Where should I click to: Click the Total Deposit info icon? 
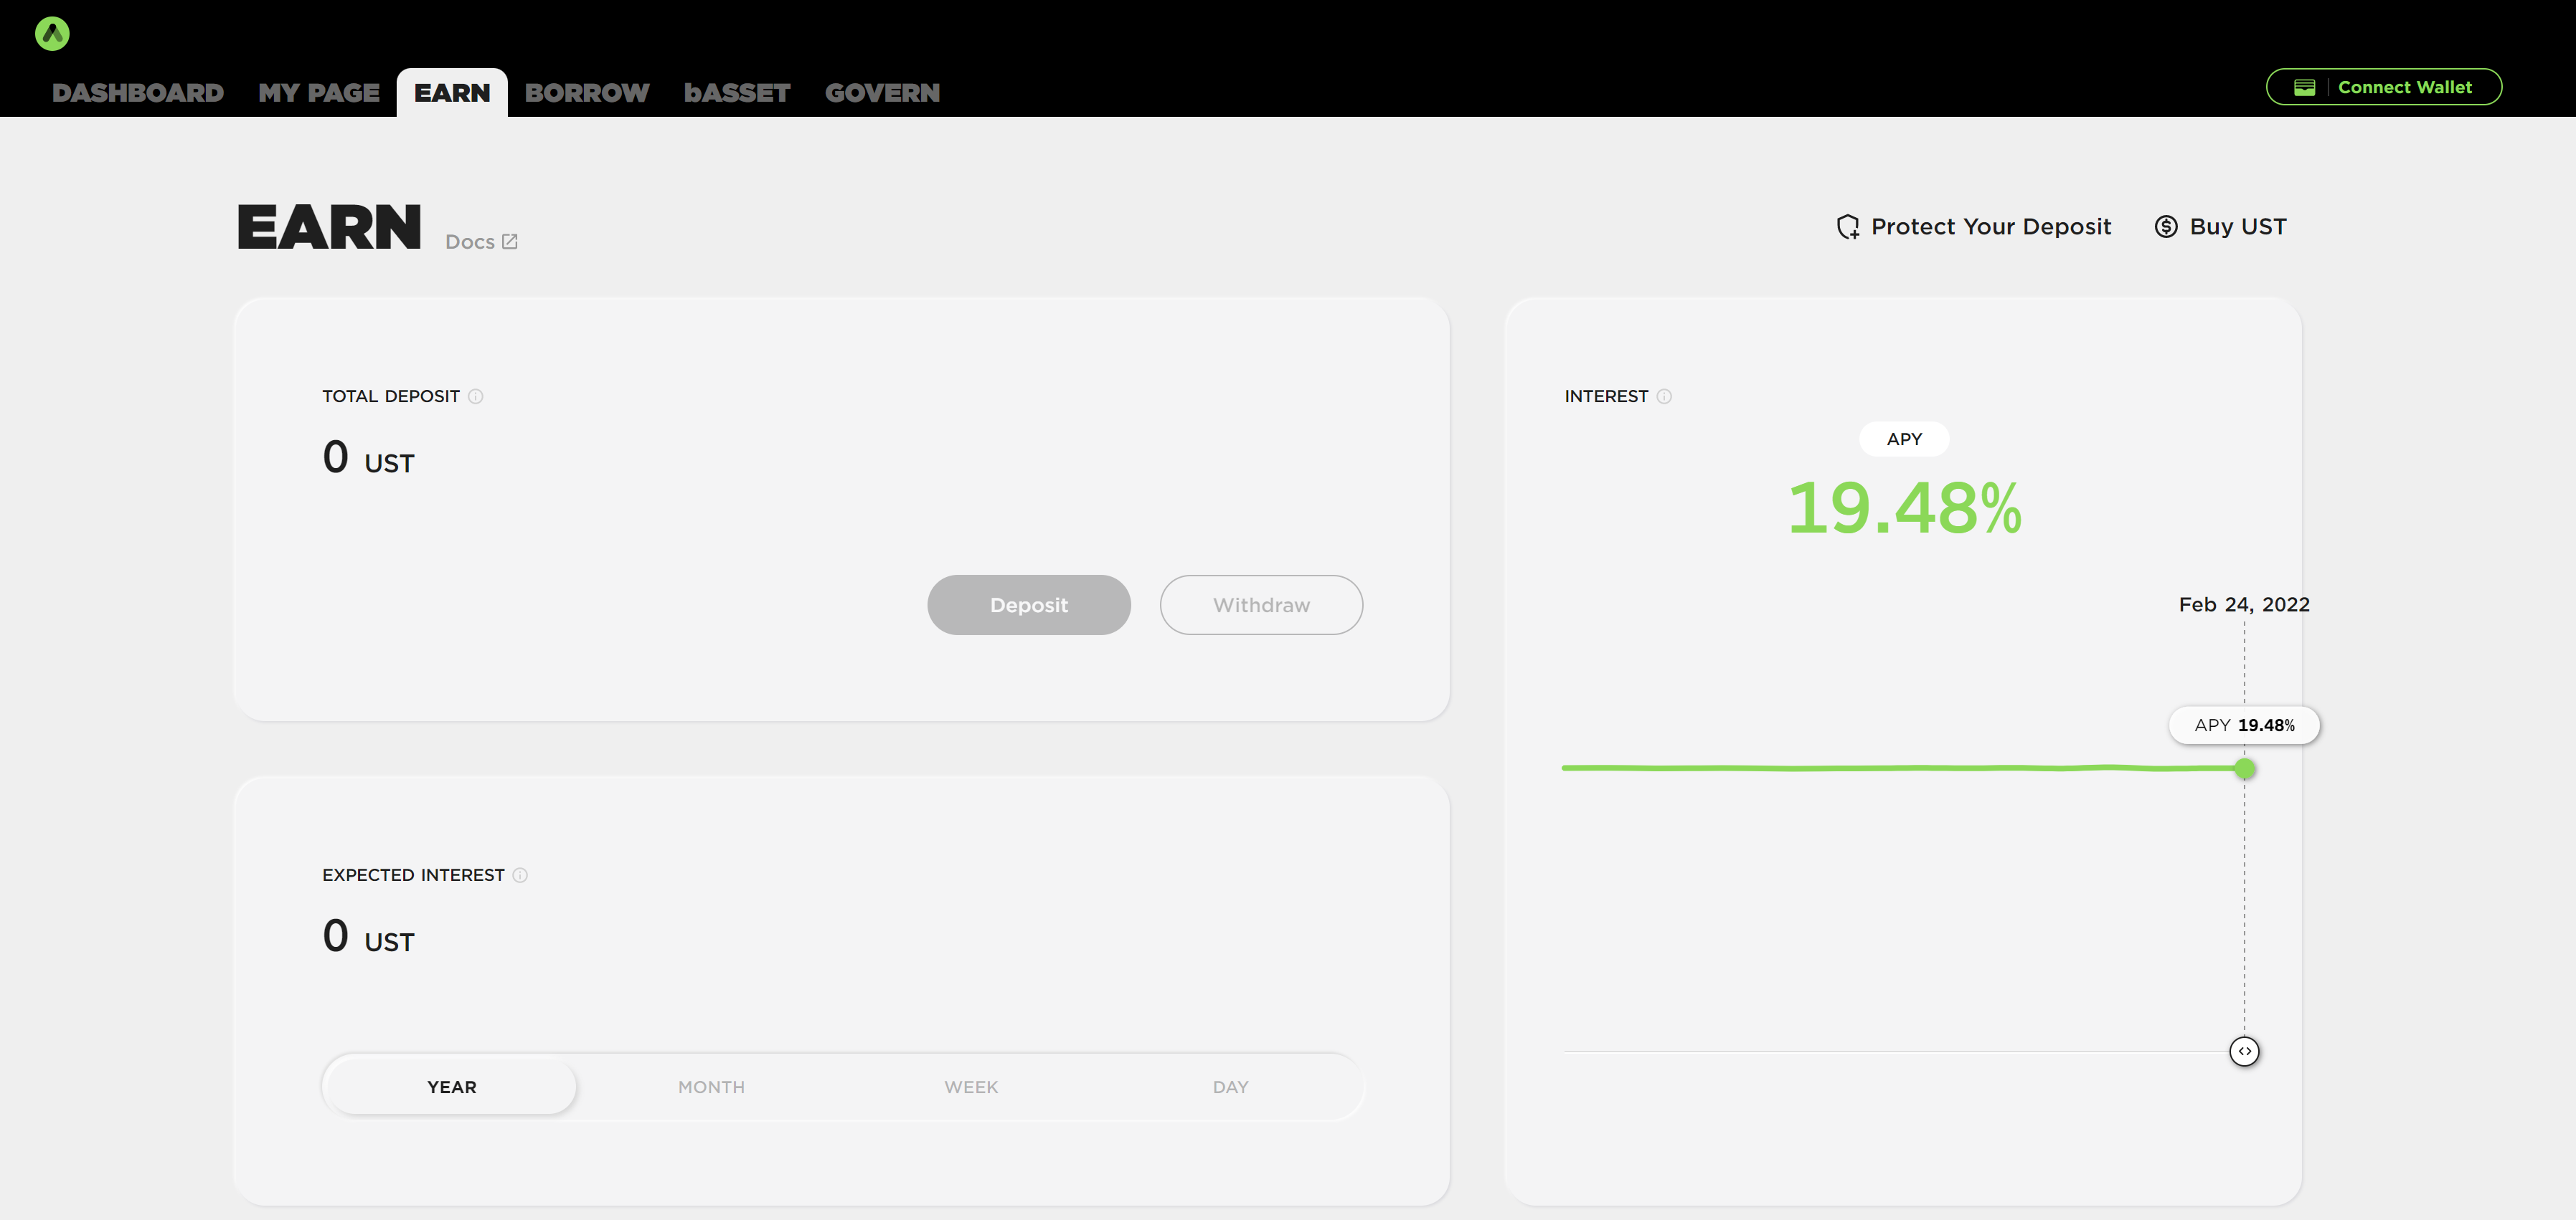(476, 396)
